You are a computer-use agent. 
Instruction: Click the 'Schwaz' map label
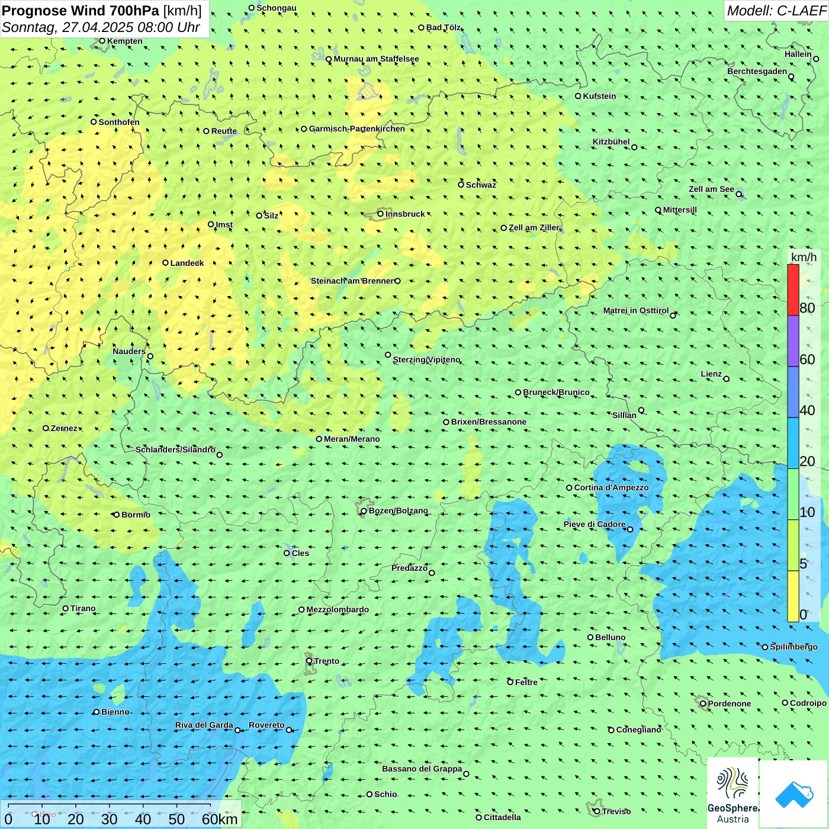pyautogui.click(x=481, y=185)
